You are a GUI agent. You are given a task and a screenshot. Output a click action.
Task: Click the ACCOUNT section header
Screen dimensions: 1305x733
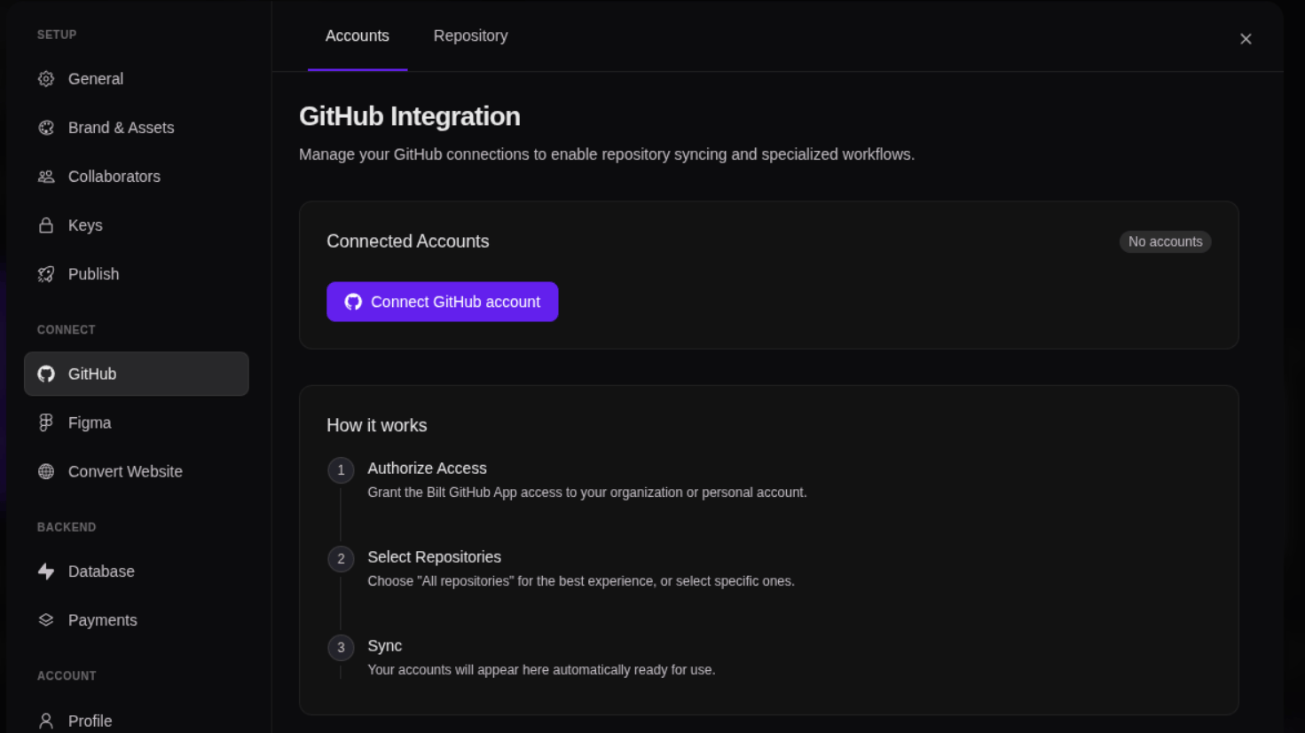point(67,675)
